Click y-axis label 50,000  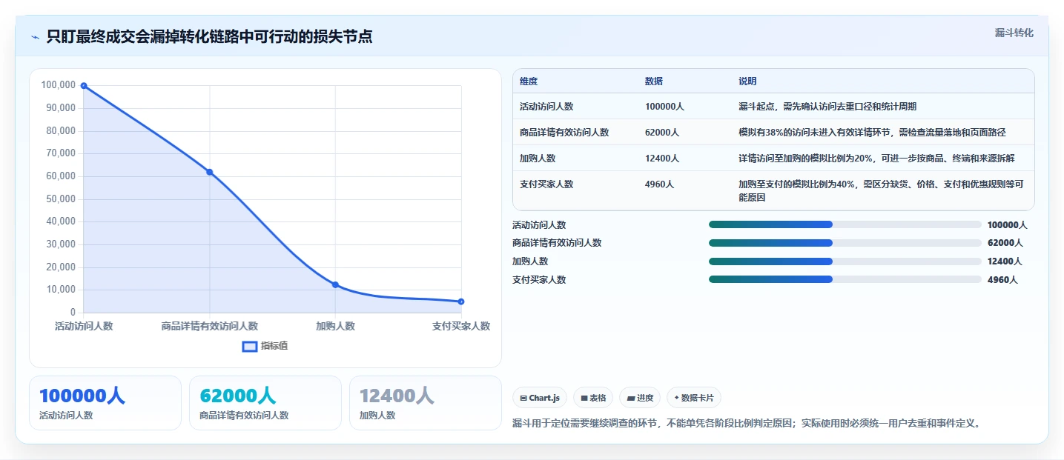61,199
